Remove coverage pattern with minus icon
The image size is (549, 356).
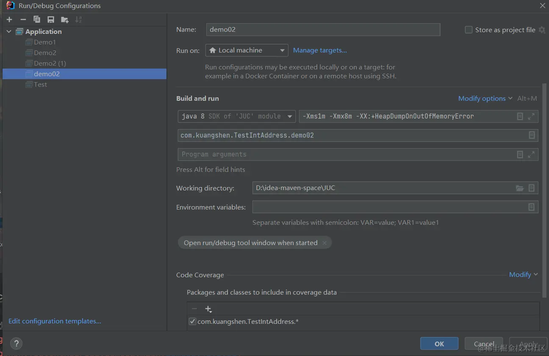[194, 309]
